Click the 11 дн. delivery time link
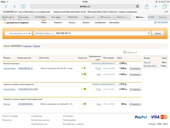This screenshot has width=170, height=128. pos(98,89)
